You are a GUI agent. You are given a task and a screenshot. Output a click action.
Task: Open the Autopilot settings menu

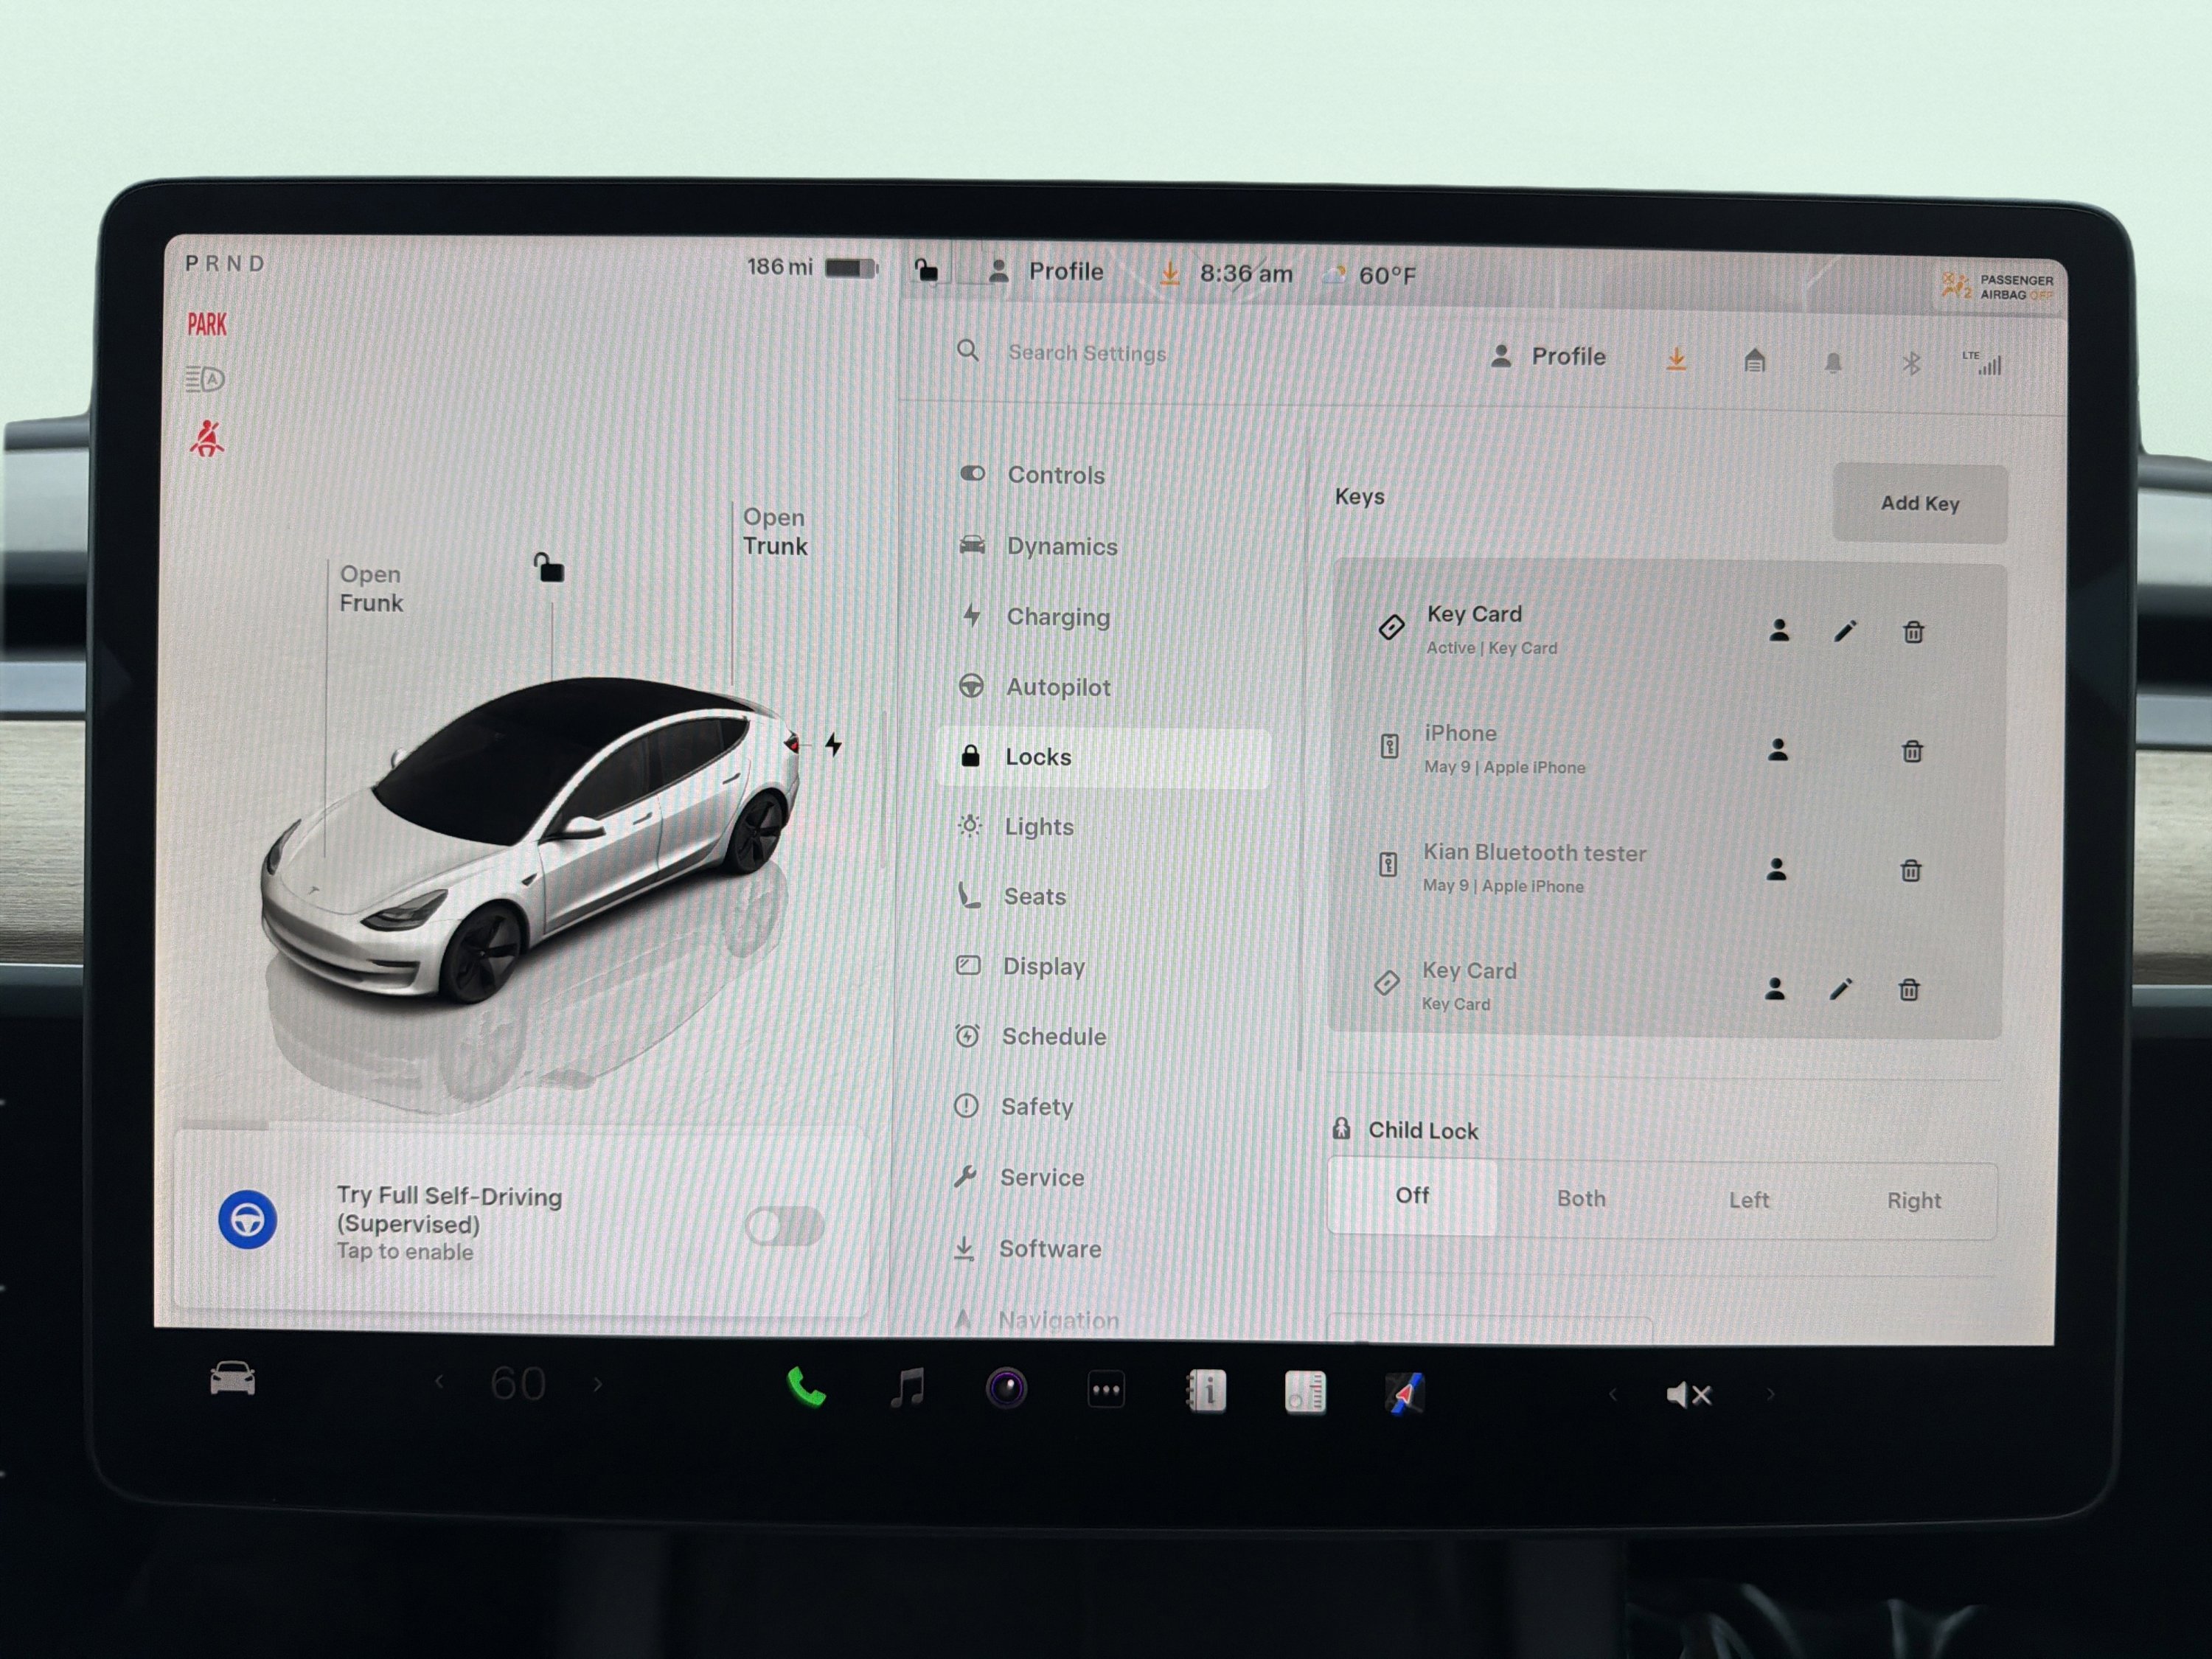coord(1103,687)
